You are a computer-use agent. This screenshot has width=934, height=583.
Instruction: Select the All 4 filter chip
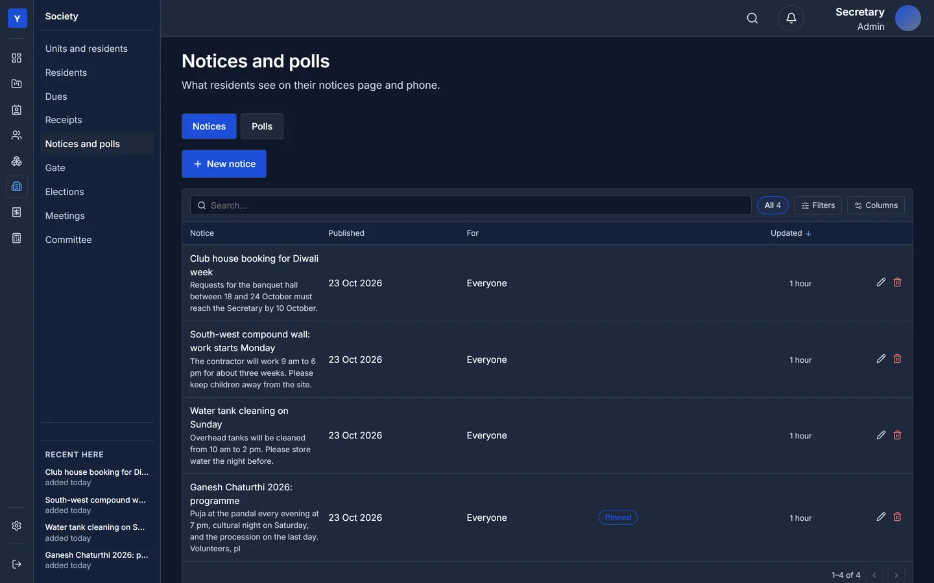[772, 205]
